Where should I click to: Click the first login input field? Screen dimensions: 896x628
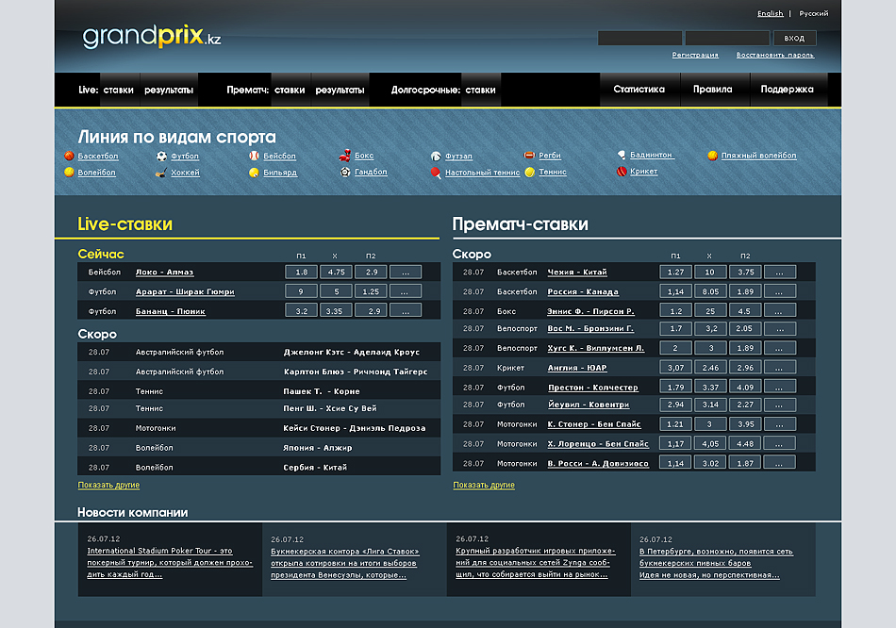point(639,39)
